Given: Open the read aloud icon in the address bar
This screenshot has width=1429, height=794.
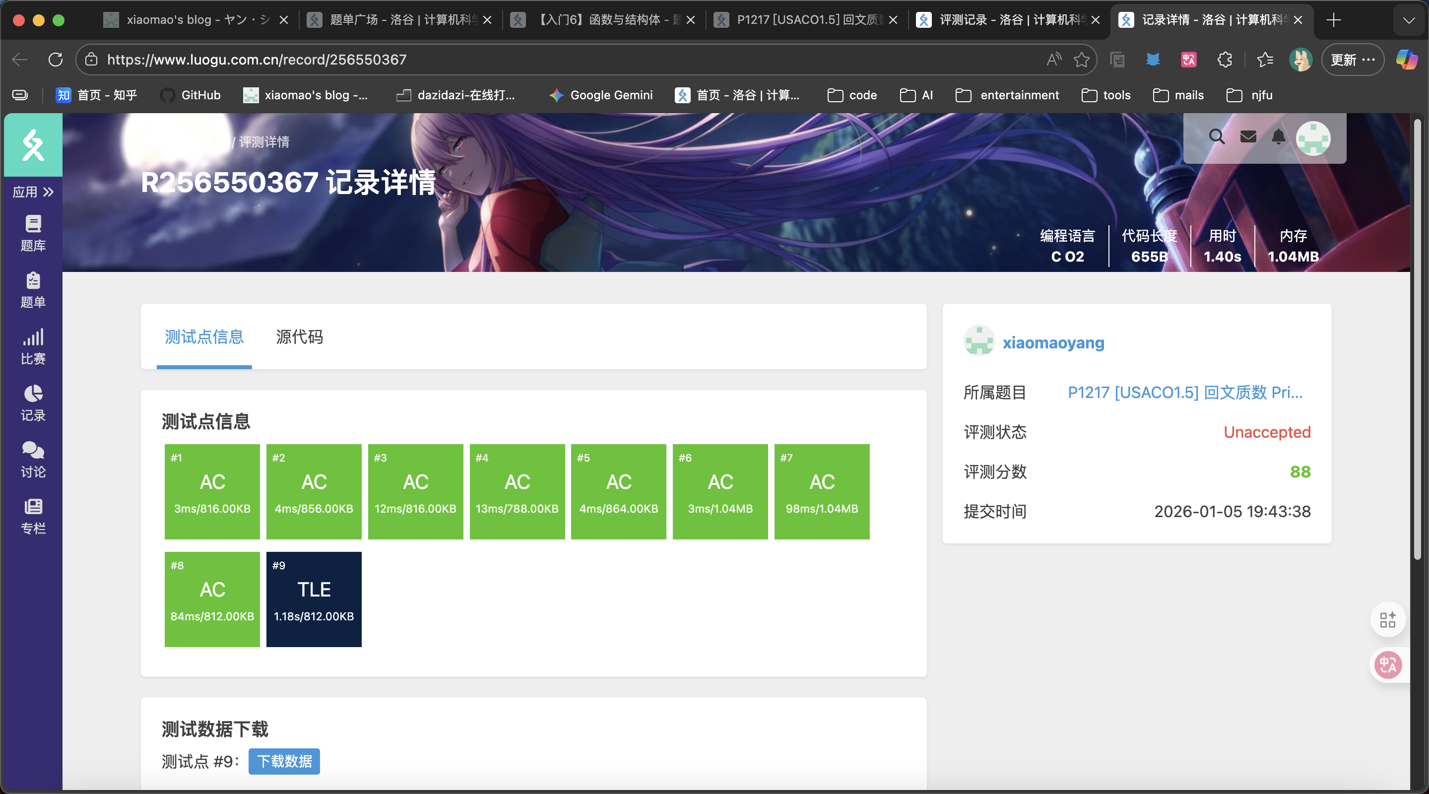Looking at the screenshot, I should (1054, 60).
